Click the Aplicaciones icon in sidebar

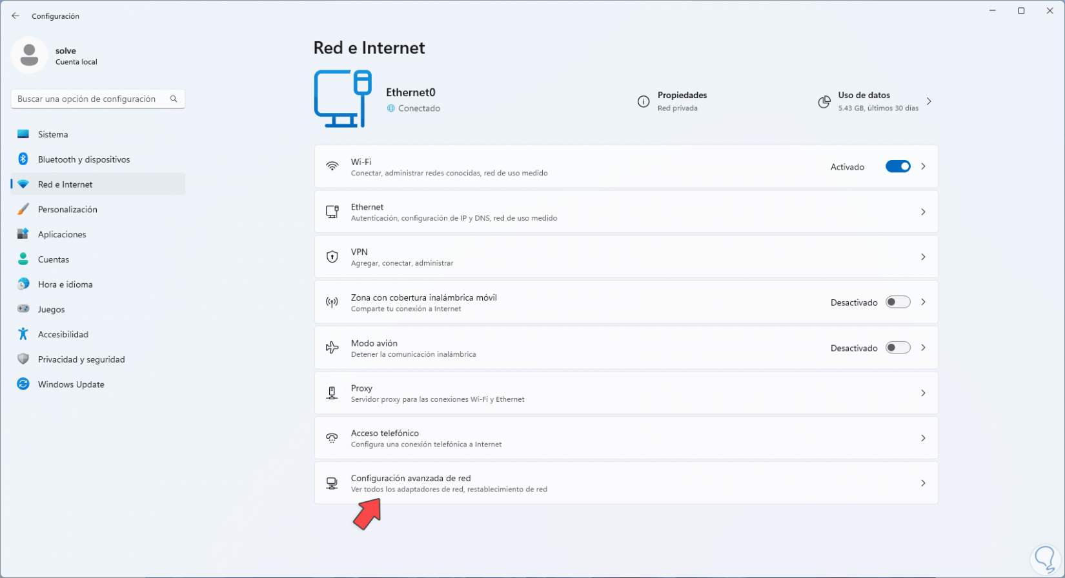23,234
